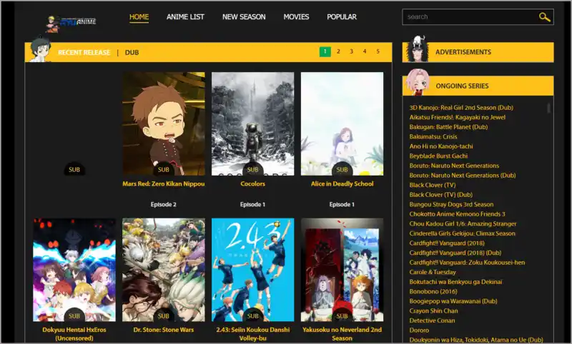The height and width of the screenshot is (344, 572).
Task: Click the Recent Release mascot character icon
Action: point(40,51)
